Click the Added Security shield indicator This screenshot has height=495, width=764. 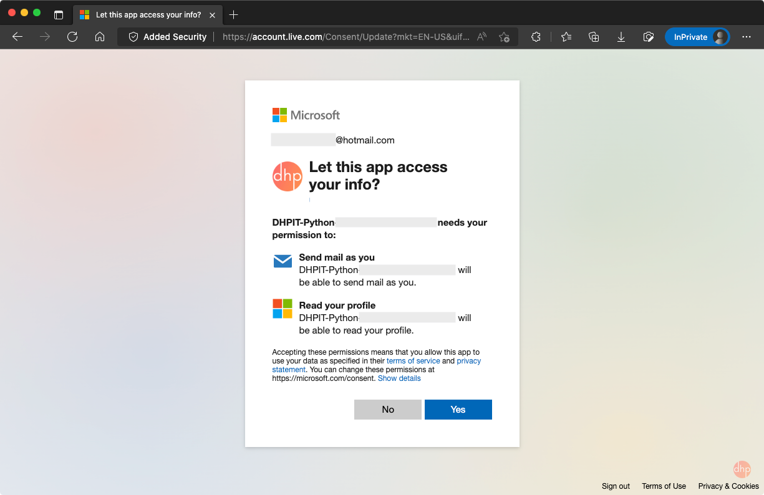(x=167, y=37)
